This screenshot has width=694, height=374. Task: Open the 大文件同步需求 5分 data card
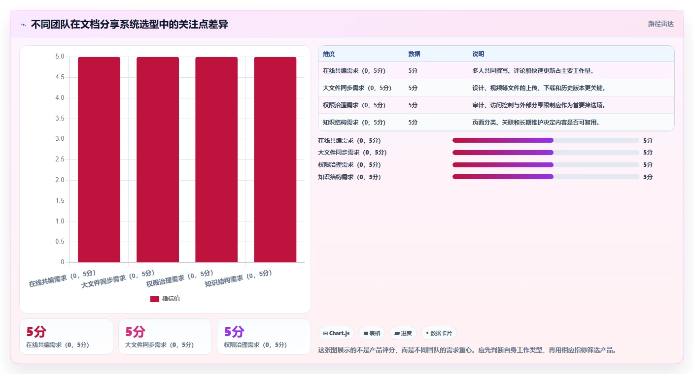point(165,337)
